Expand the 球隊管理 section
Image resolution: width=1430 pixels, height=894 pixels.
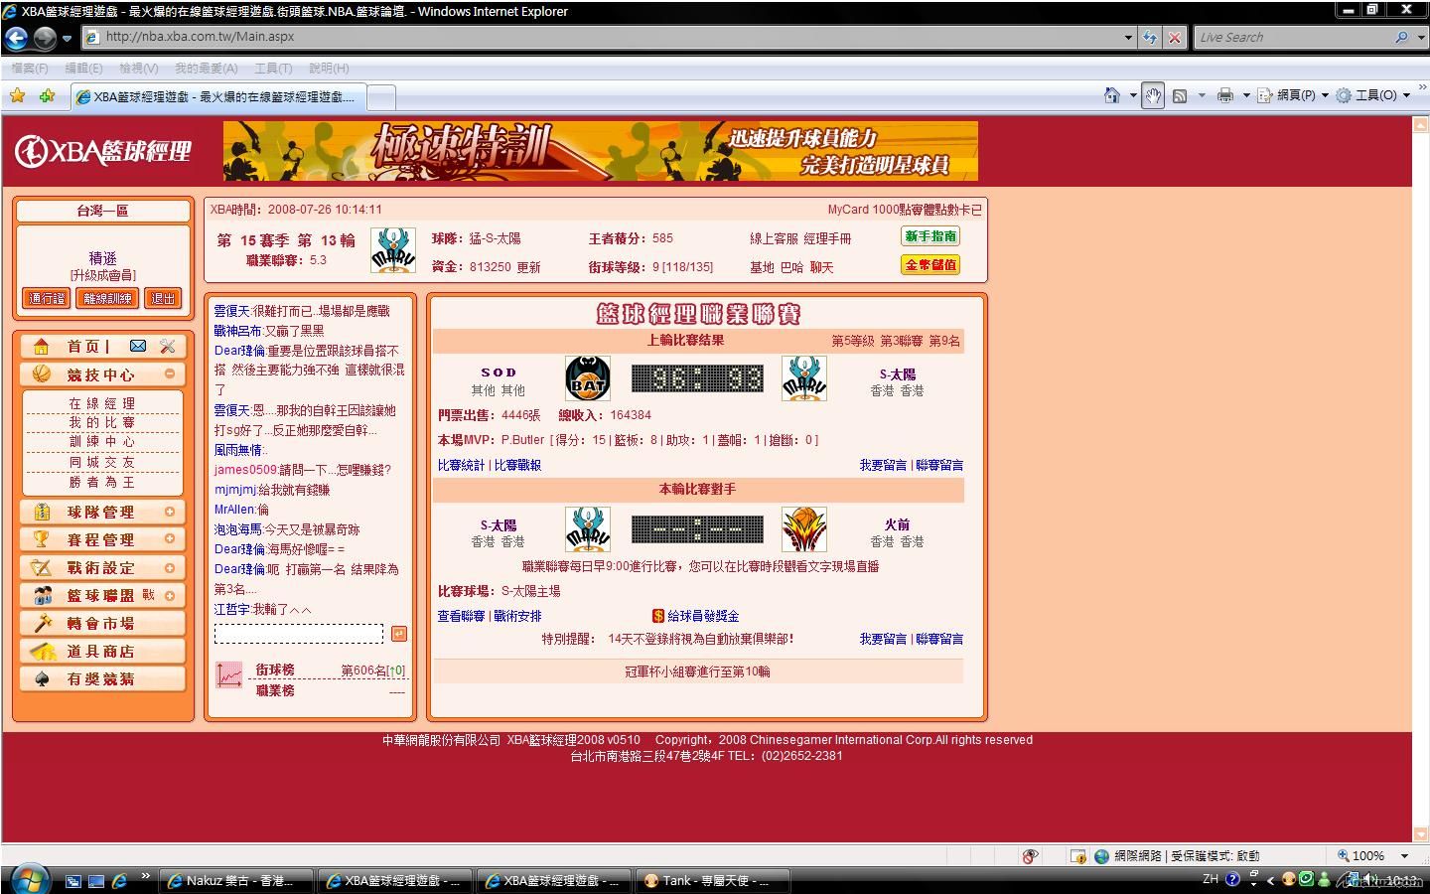tap(170, 512)
